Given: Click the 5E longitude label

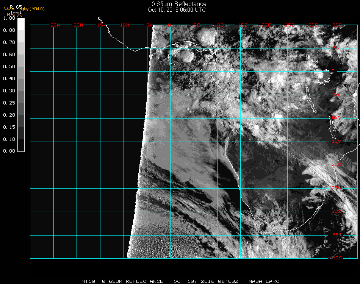Looking at the screenshot, I should [x=197, y=25].
